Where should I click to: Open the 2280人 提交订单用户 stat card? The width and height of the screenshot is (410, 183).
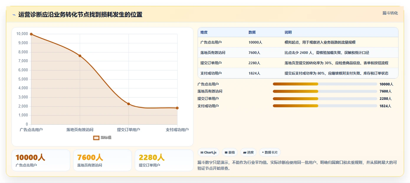coord(164,160)
